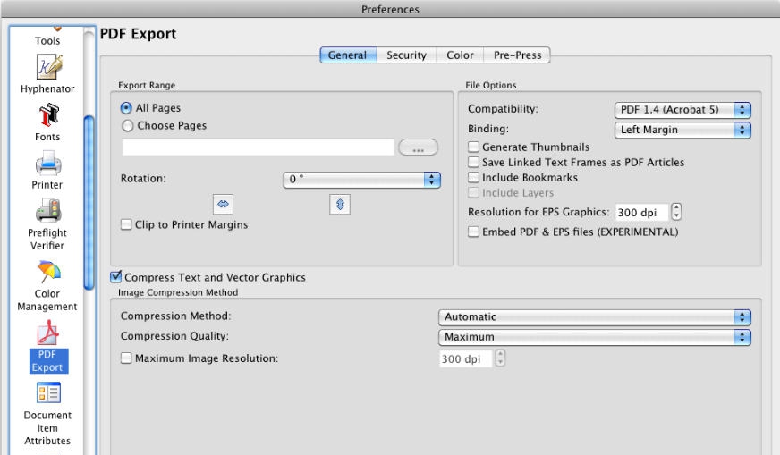The image size is (780, 455).
Task: Click the EPS resolution stepper
Action: 676,213
